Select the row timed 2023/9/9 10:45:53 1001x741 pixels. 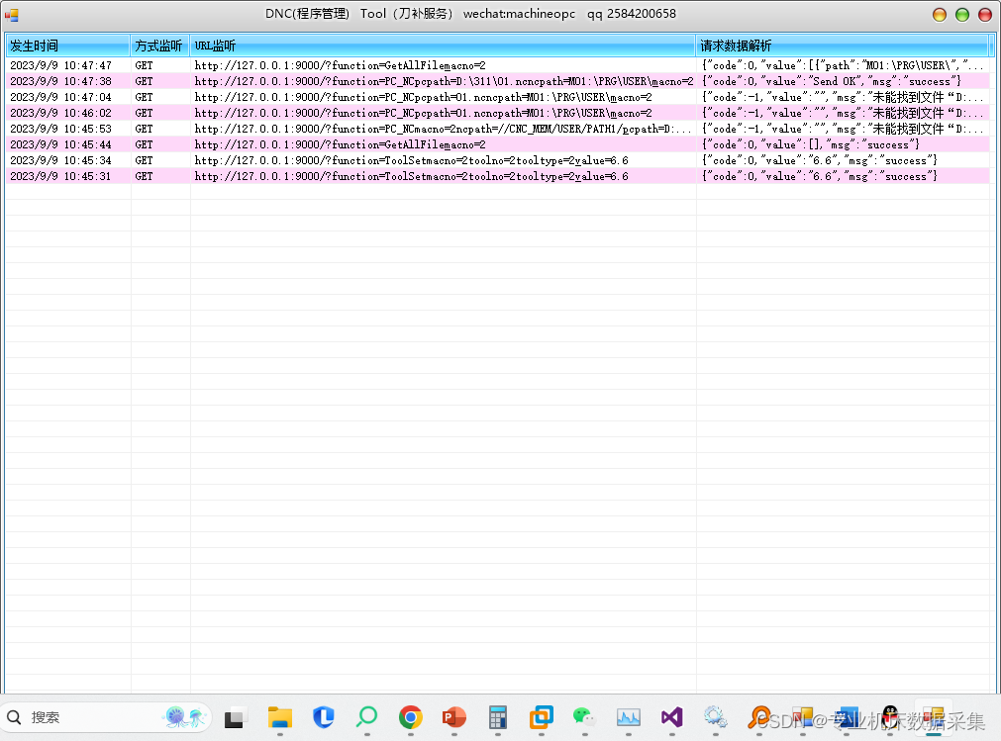click(x=498, y=129)
